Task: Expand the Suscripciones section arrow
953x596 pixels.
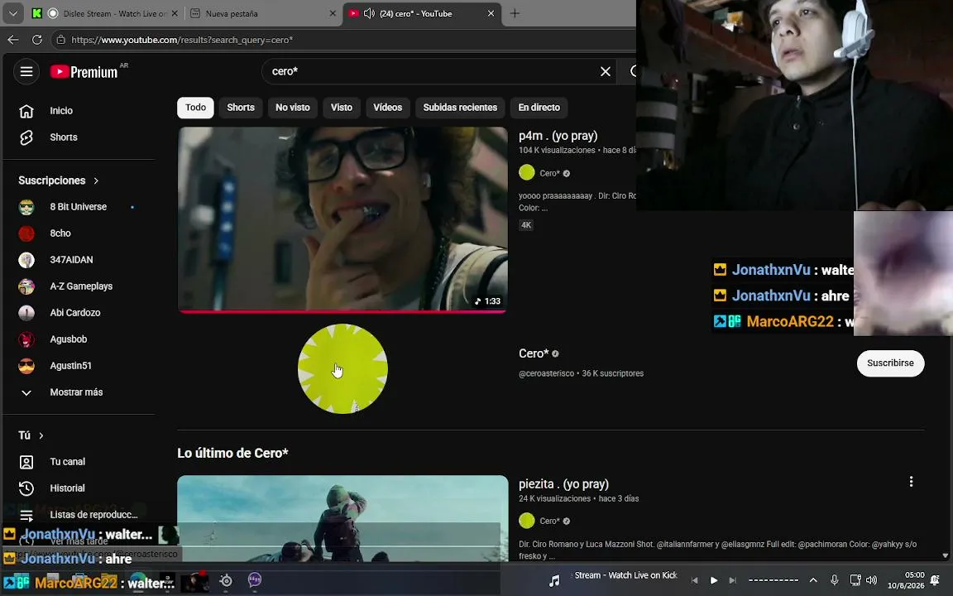Action: coord(96,180)
